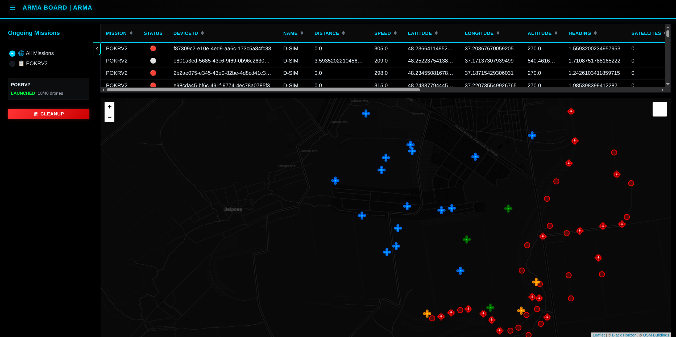Select the All Missions radio option
This screenshot has width=676, height=337.
click(x=12, y=53)
